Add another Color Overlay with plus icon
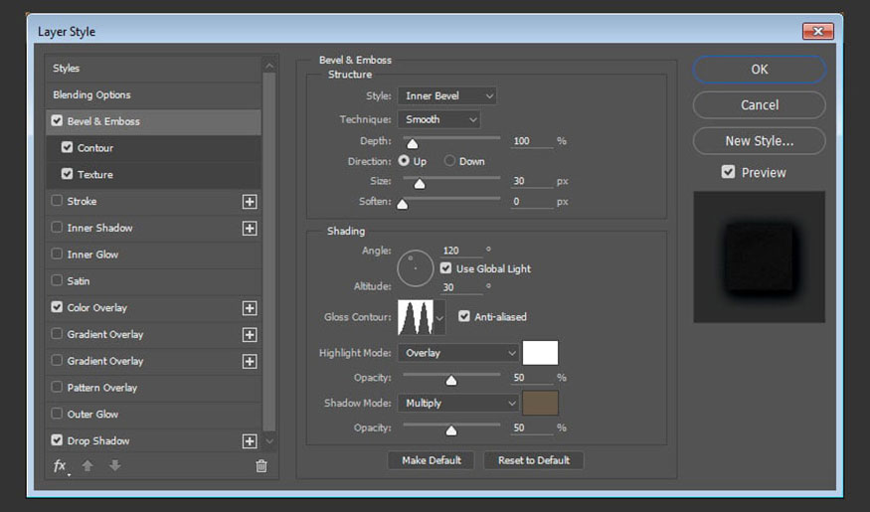Viewport: 870px width, 512px height. pos(250,308)
